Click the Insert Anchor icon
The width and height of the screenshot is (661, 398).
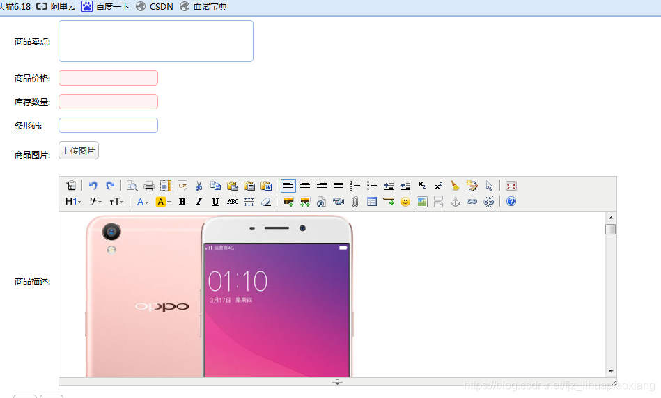456,201
